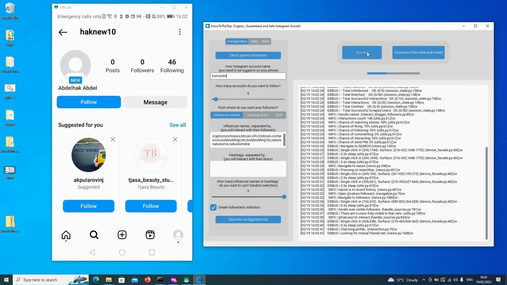Select the p10-2 desktop icon
Viewport: 507px width, 285px height.
[10, 91]
